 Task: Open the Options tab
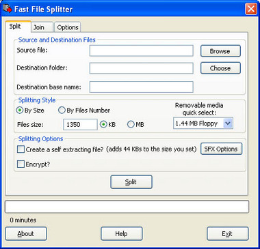[68, 27]
